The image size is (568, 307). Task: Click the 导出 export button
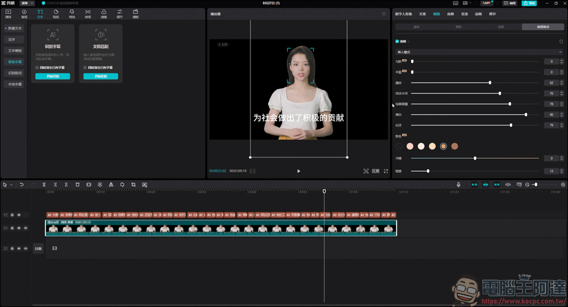[529, 3]
